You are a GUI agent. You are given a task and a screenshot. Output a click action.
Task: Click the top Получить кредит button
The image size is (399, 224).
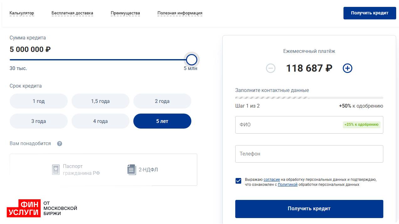370,13
